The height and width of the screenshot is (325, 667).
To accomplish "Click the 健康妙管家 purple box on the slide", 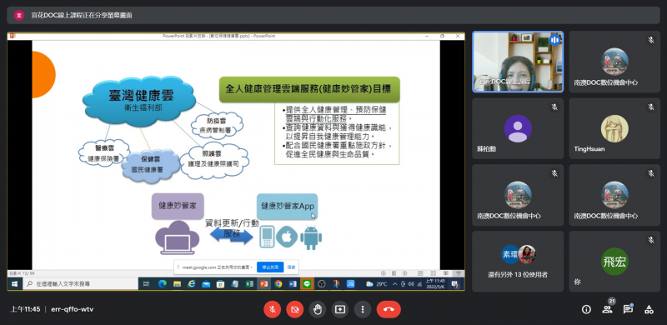I will tap(178, 206).
